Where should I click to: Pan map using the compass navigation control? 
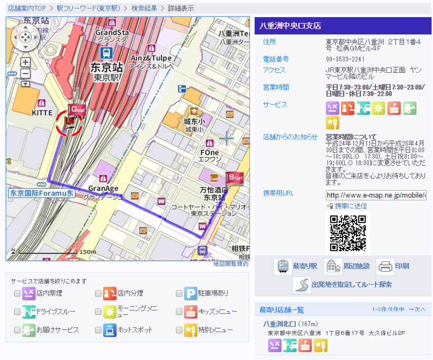[25, 37]
